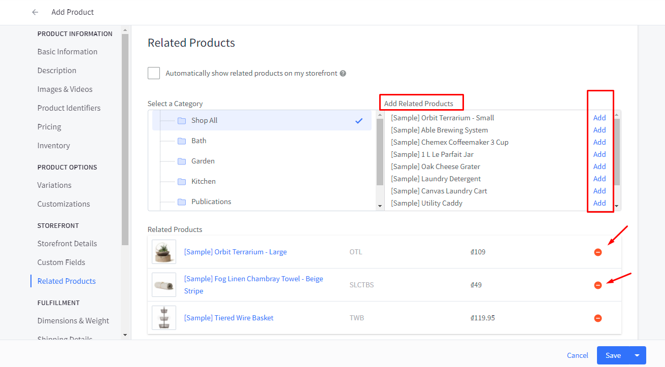Click the Bath category folder icon
Image resolution: width=665 pixels, height=367 pixels.
[x=182, y=141]
